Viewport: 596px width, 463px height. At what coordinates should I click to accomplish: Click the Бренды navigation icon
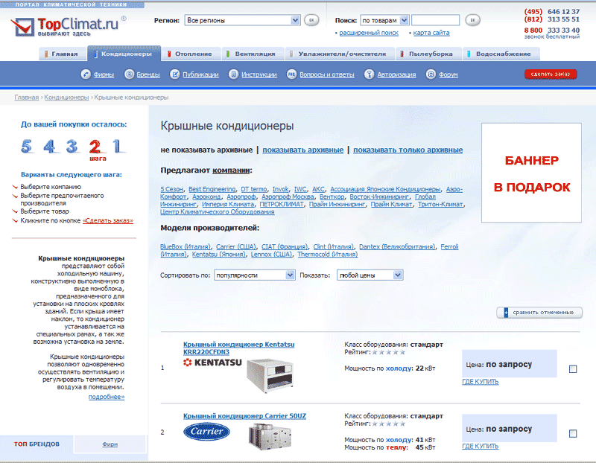coord(130,74)
